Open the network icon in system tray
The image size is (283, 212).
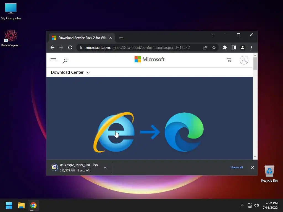[x=250, y=205]
